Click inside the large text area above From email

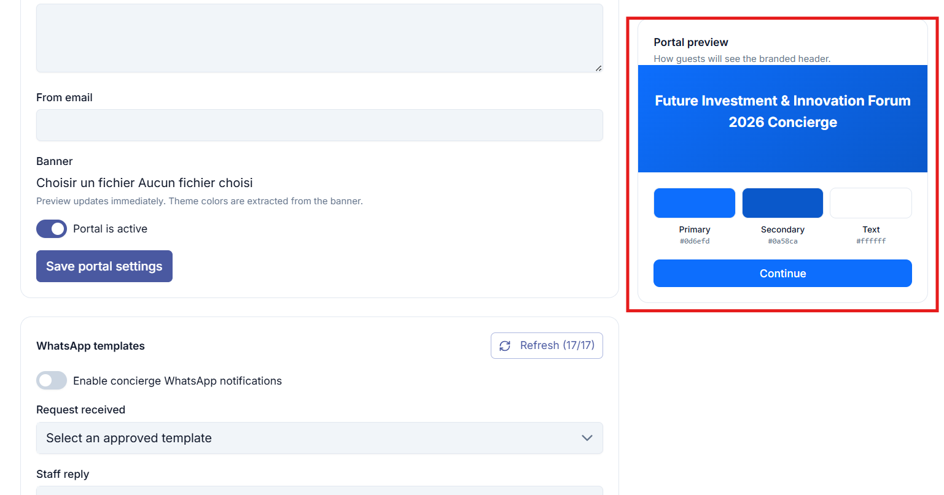pos(319,38)
